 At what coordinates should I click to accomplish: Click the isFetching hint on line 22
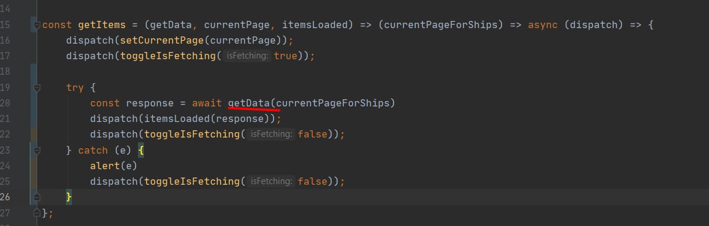(x=271, y=135)
